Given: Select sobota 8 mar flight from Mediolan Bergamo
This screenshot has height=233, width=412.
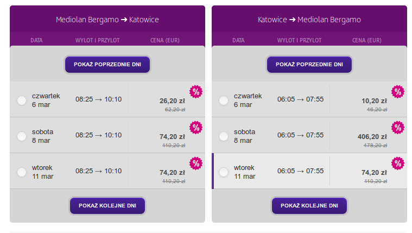Looking at the screenshot, I should 22,136.
